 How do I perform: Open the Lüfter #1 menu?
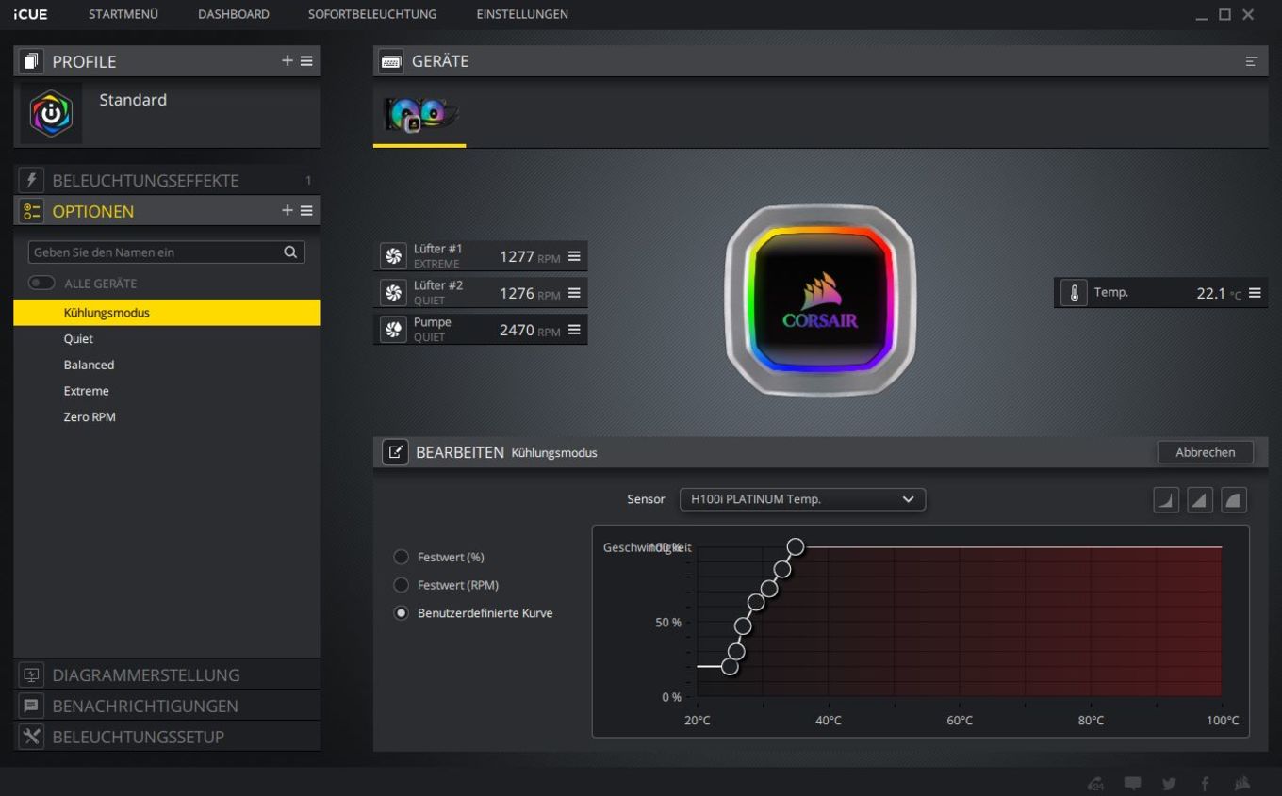tap(574, 256)
